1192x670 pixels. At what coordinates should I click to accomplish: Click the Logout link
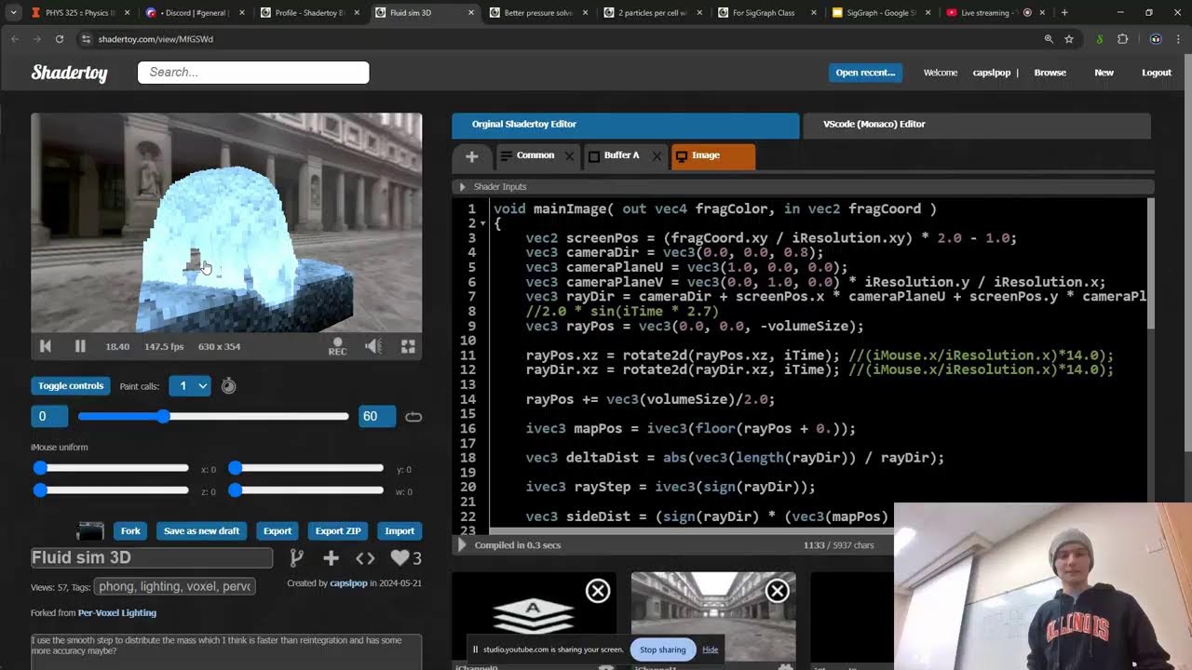point(1157,73)
